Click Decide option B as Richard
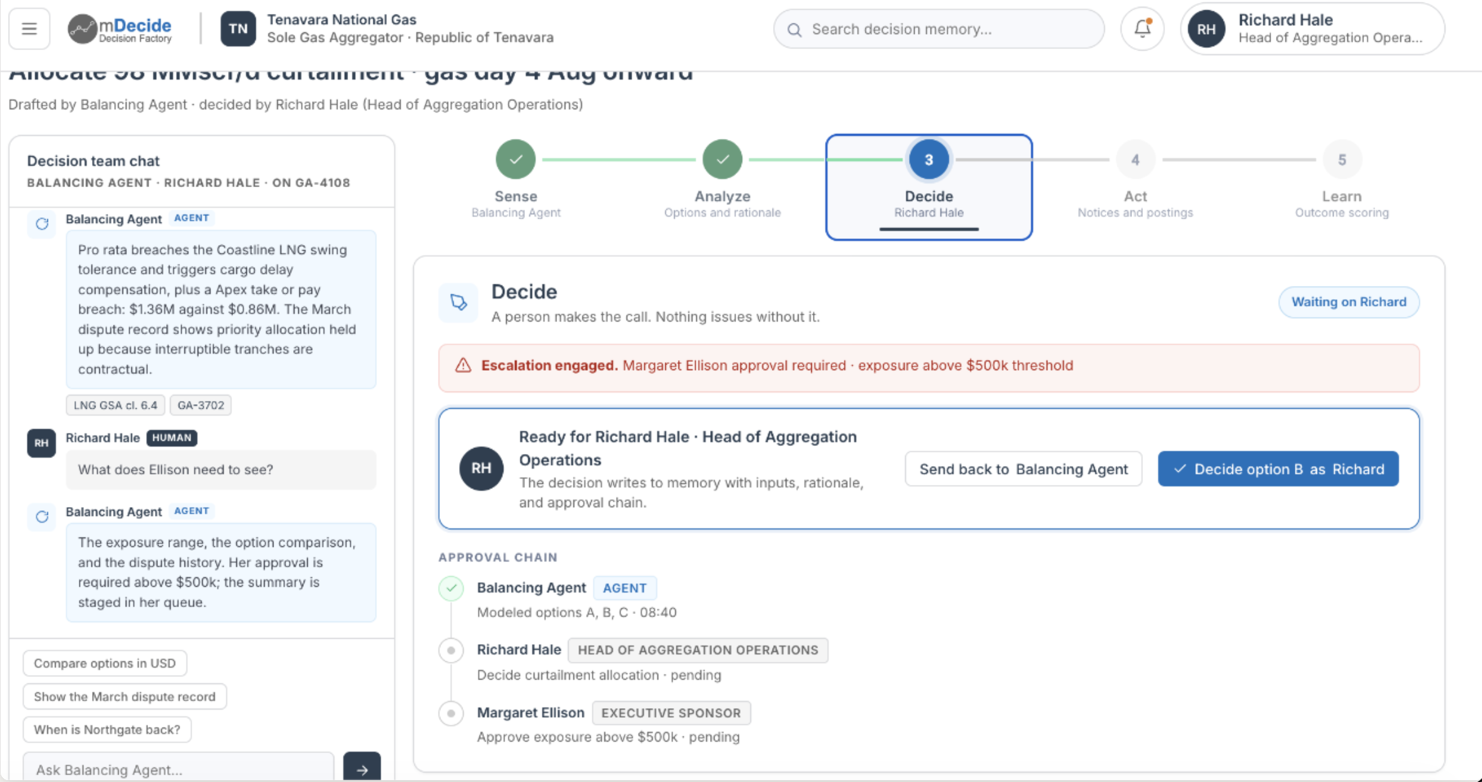The width and height of the screenshot is (1482, 782). click(x=1278, y=469)
